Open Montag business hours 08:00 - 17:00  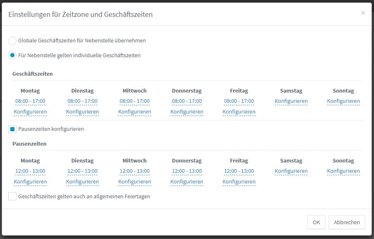[x=30, y=101]
